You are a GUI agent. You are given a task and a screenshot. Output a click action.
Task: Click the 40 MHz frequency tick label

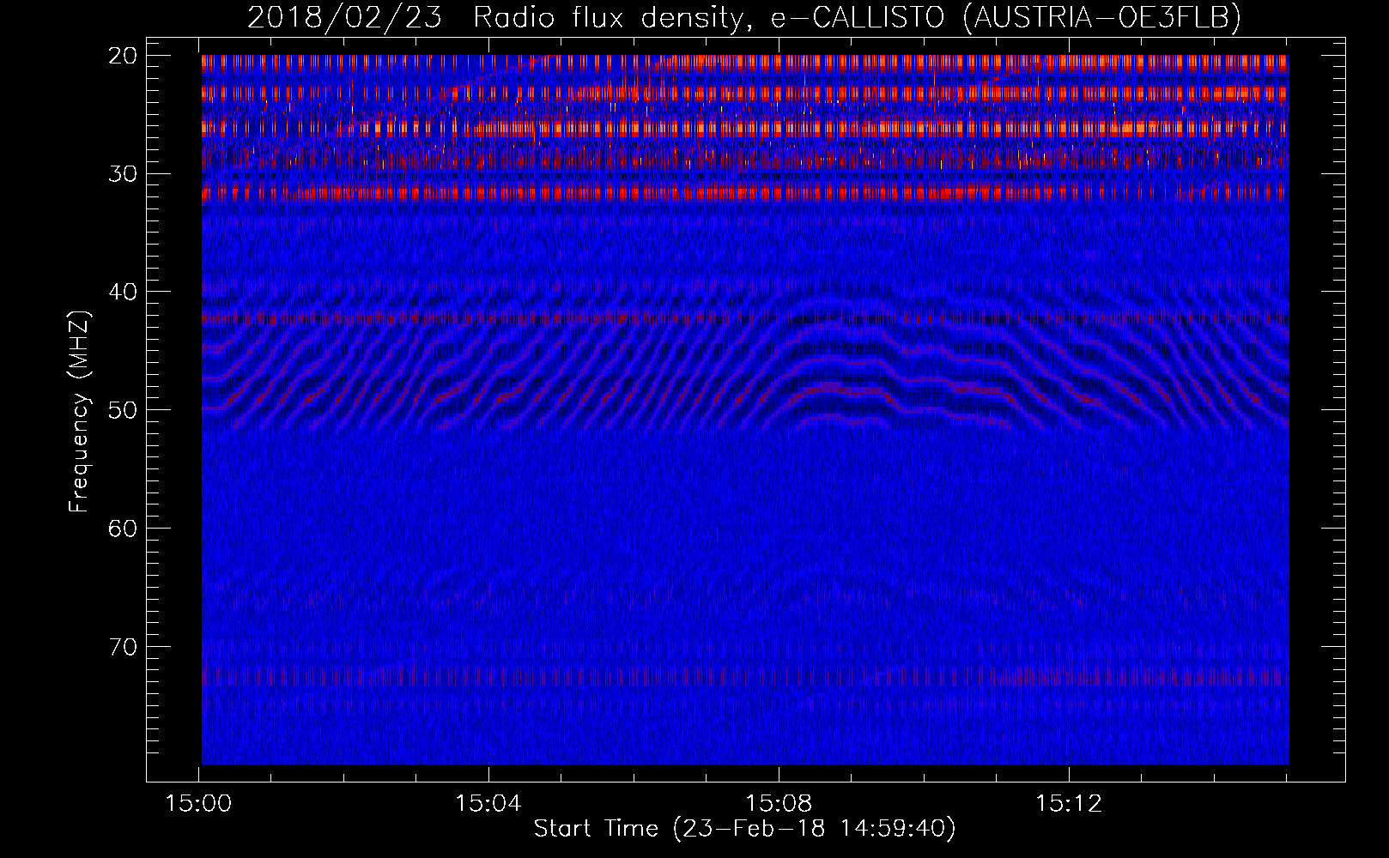(124, 292)
